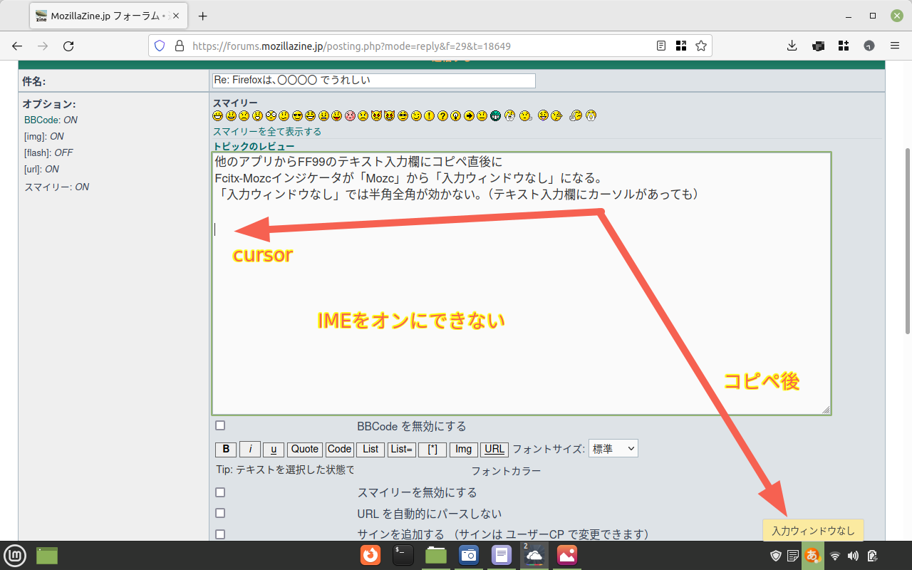The width and height of the screenshot is (912, 570).
Task: Click the 件名 subject input field
Action: (x=373, y=81)
